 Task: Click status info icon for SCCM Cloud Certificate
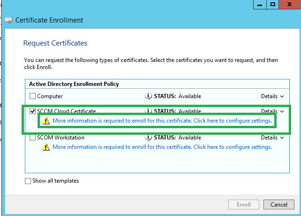point(148,111)
